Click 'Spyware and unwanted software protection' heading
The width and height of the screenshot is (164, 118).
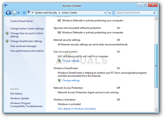77,28
